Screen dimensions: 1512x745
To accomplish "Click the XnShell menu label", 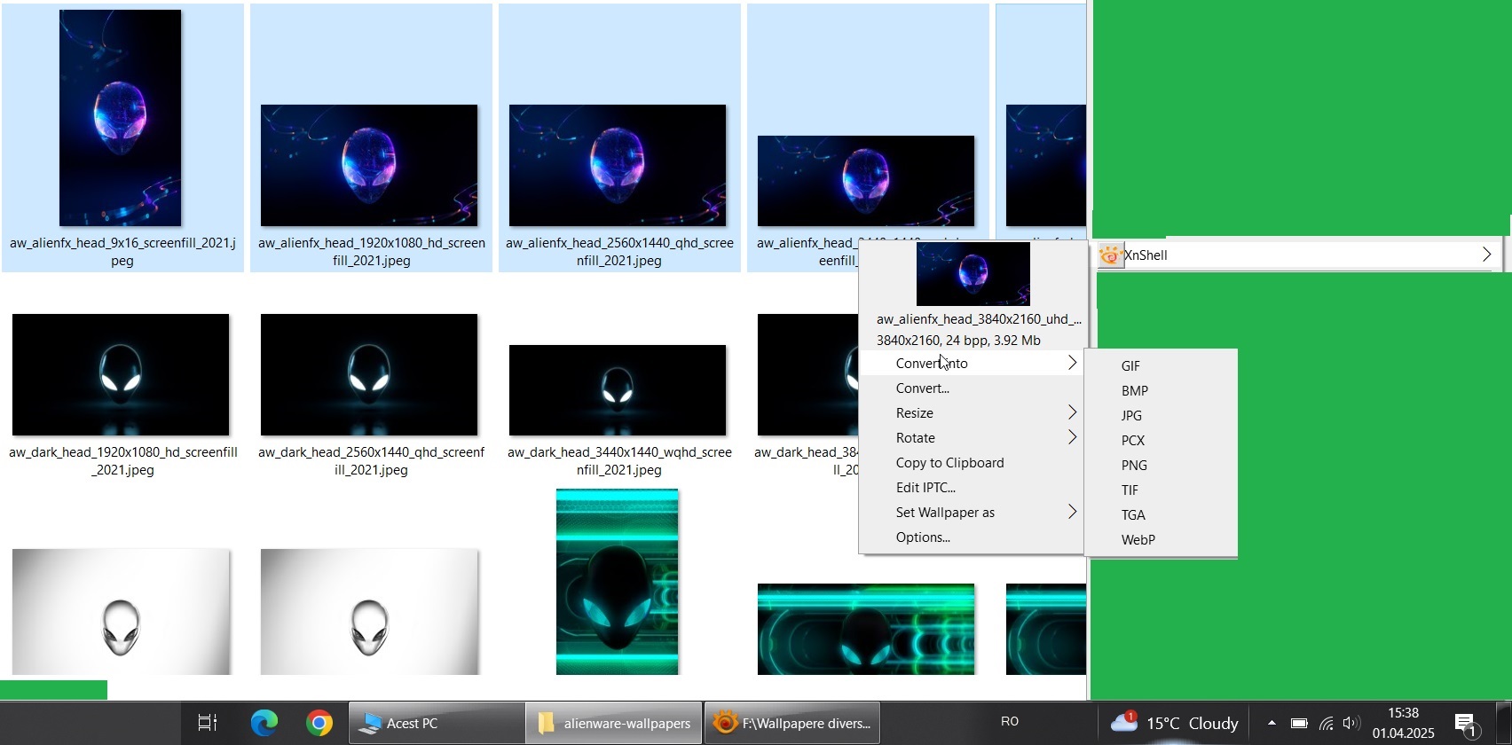I will coord(1146,255).
